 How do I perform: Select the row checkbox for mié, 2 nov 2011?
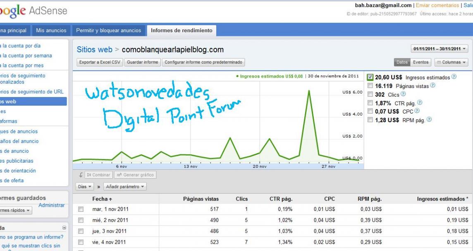81,220
